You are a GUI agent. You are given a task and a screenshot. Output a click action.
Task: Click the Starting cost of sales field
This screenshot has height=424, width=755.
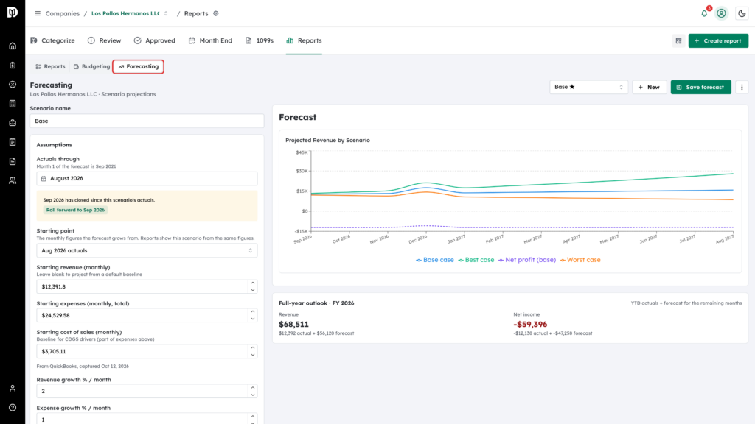pyautogui.click(x=142, y=351)
